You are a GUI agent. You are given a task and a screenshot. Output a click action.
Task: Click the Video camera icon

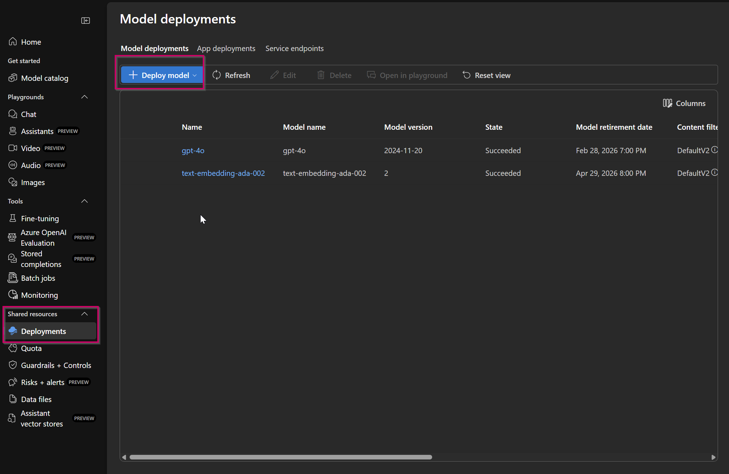point(13,148)
